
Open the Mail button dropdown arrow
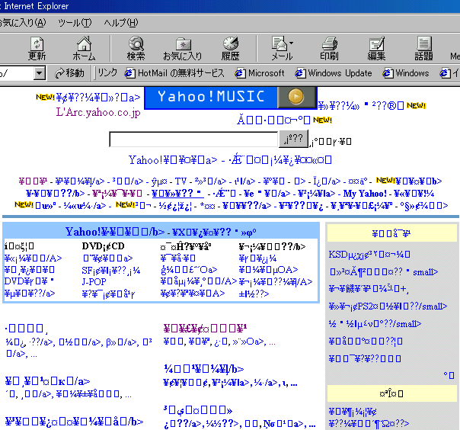[292, 43]
